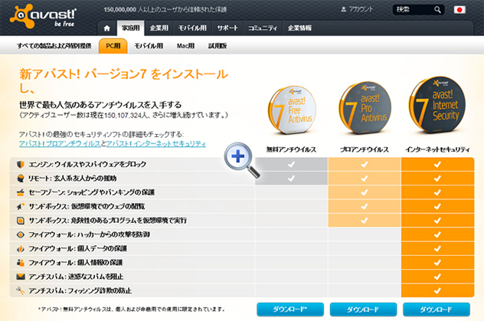Open the サポート tab
484x321 pixels.
[227, 28]
